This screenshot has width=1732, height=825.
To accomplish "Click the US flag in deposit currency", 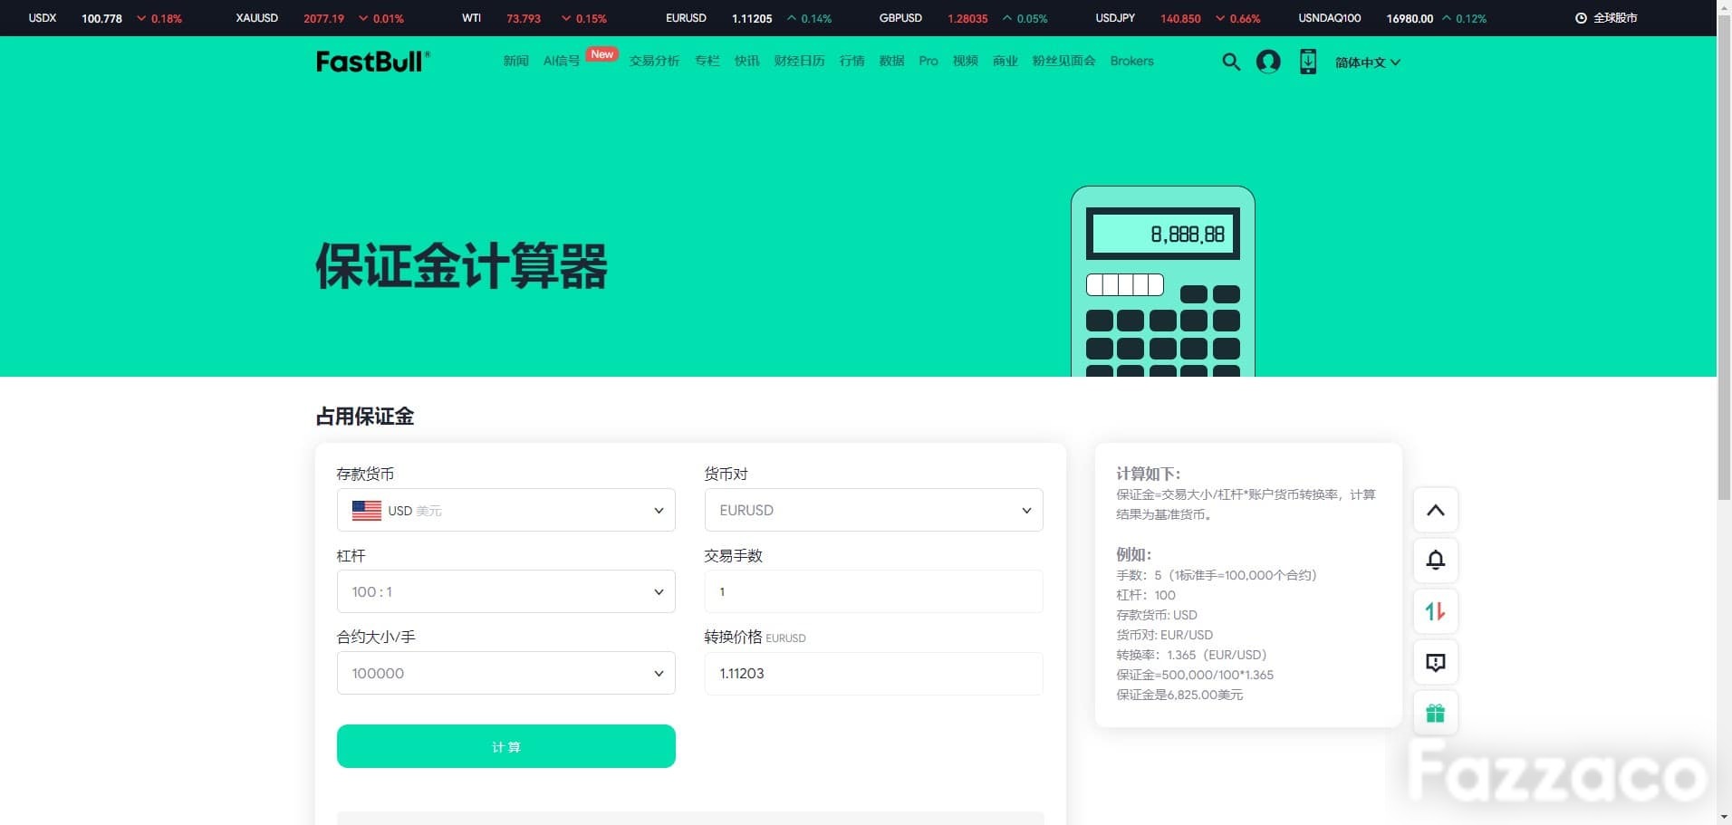I will 366,511.
